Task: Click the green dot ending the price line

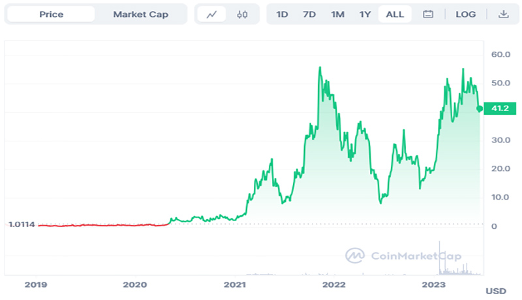Action: [x=480, y=109]
